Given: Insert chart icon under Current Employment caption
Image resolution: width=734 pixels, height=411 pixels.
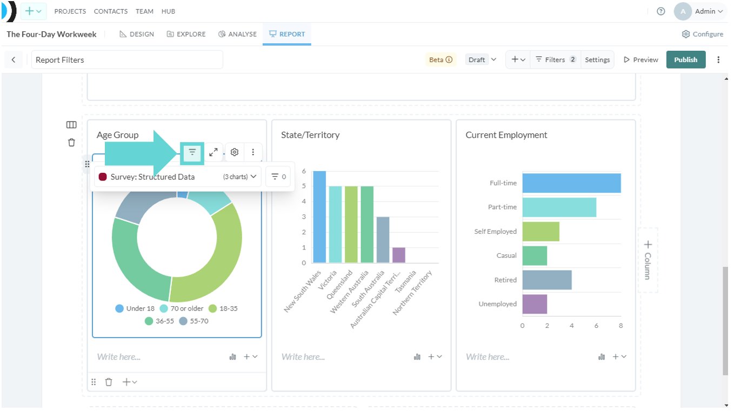Looking at the screenshot, I should tap(602, 357).
